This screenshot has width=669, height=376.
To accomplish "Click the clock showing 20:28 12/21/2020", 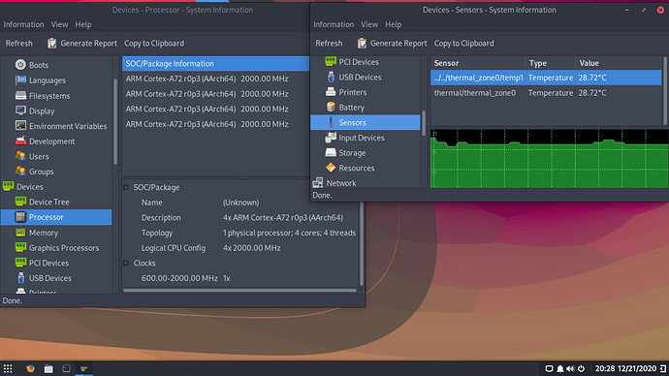I will pyautogui.click(x=625, y=368).
